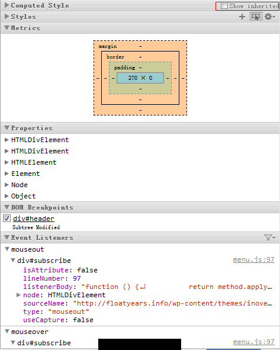Select the Subtree Modified breakpoint label
This screenshot has height=350, width=280.
point(36,227)
